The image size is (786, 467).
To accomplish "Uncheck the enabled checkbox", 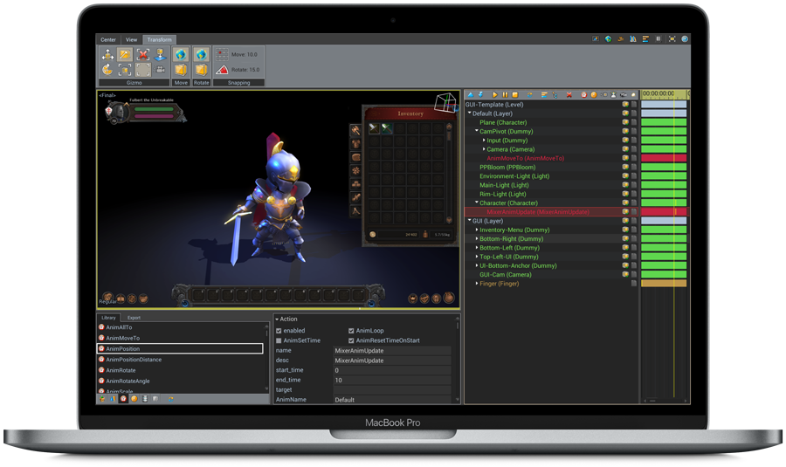I will tap(279, 331).
